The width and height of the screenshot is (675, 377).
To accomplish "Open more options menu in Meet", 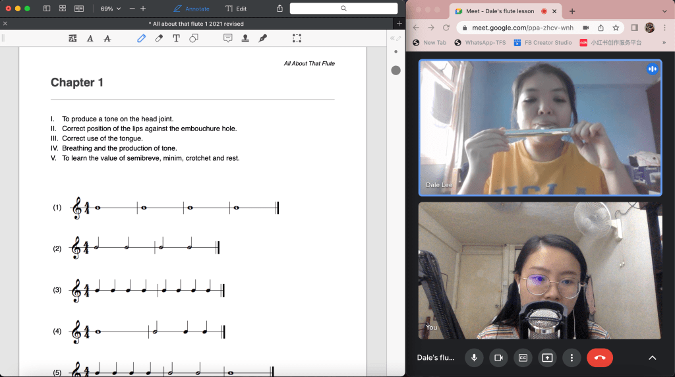I will point(572,357).
